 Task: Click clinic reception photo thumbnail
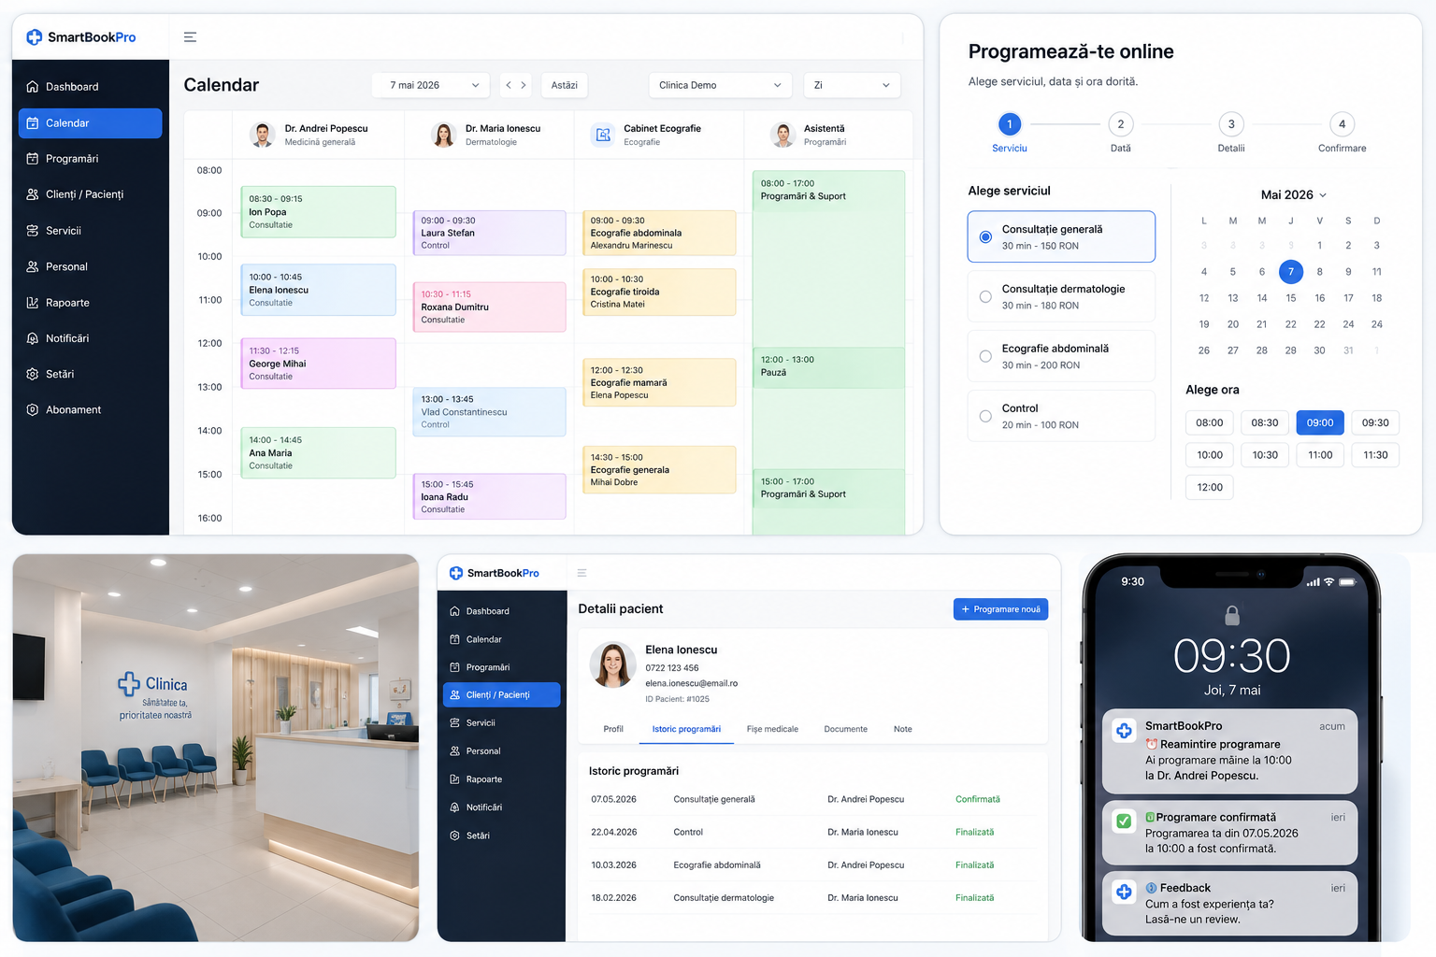(215, 748)
